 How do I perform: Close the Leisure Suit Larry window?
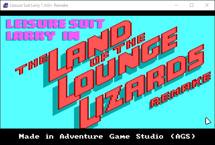(207, 5)
